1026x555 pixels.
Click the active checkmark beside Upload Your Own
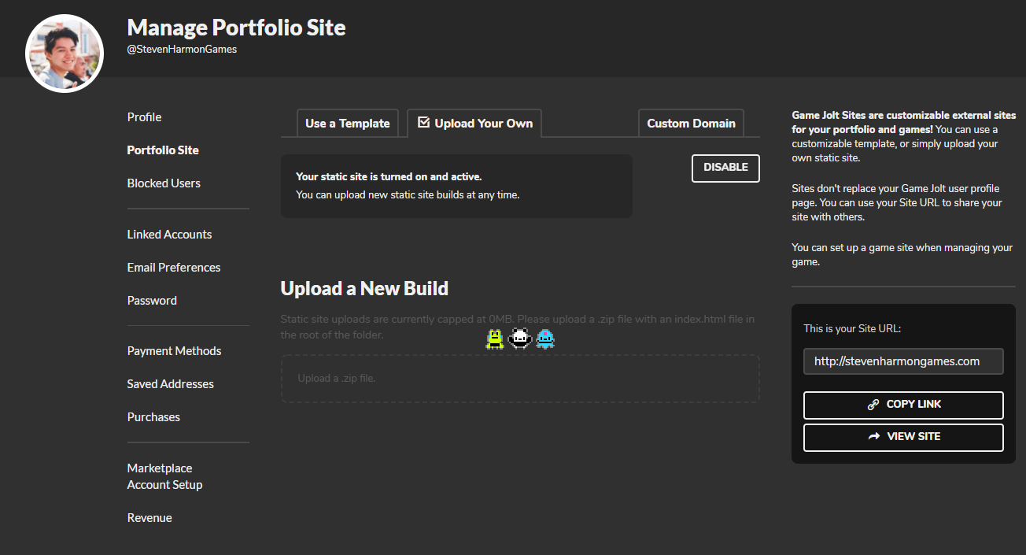point(424,122)
